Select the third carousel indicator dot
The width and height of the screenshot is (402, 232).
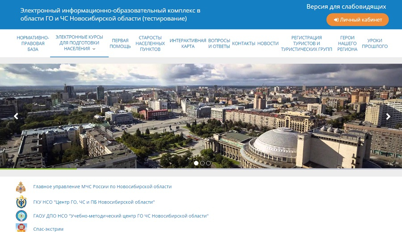[209, 163]
